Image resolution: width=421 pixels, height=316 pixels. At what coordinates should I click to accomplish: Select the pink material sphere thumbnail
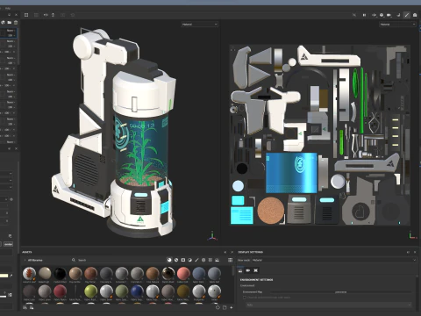click(x=183, y=274)
